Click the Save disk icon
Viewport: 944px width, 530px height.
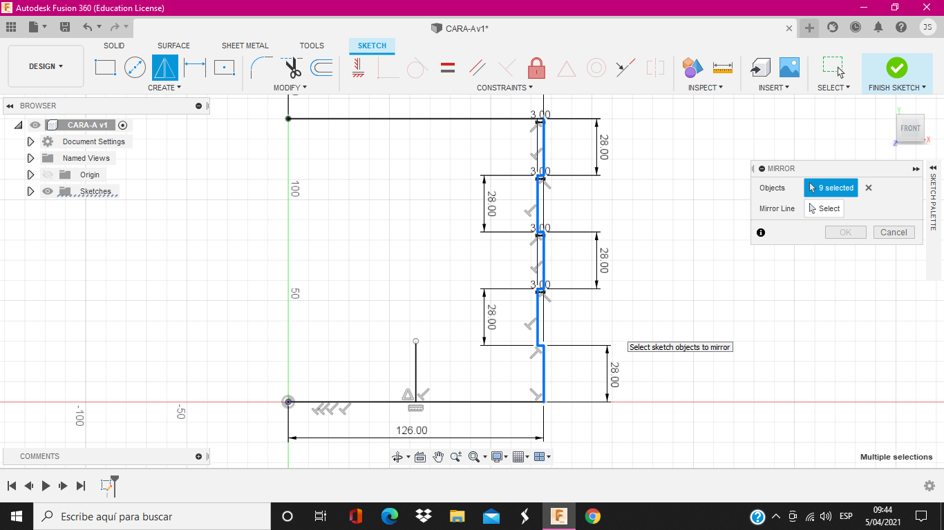coord(65,27)
